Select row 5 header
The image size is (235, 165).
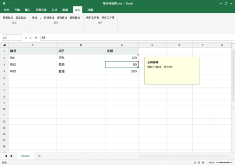pos(4,78)
